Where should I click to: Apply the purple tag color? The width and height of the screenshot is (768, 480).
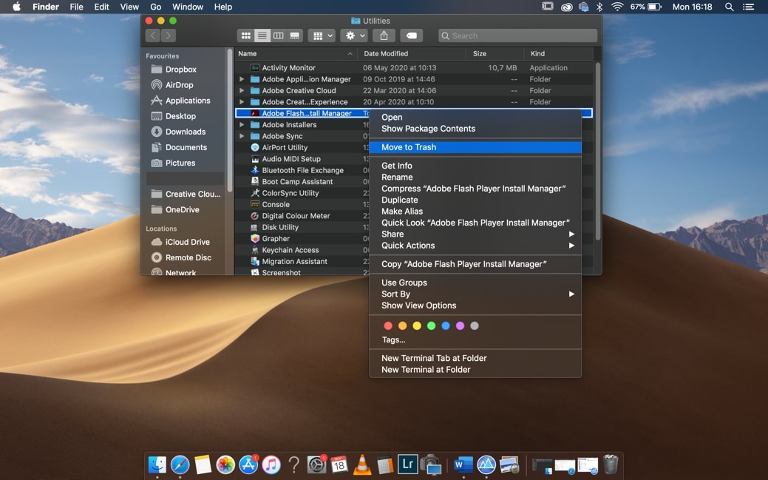tap(460, 326)
